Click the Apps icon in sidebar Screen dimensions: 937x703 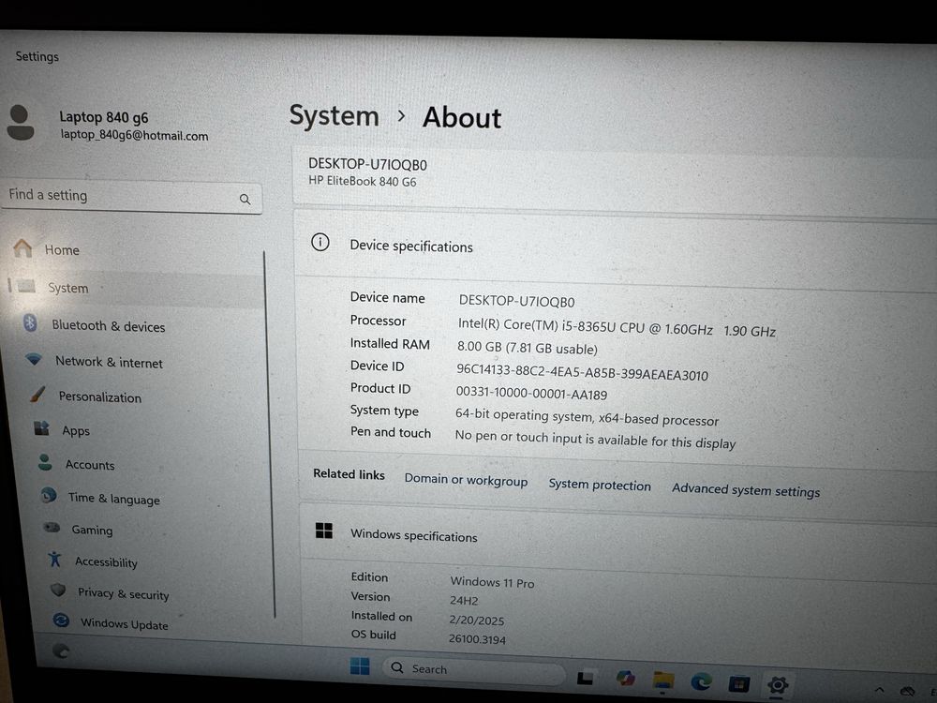pyautogui.click(x=41, y=428)
